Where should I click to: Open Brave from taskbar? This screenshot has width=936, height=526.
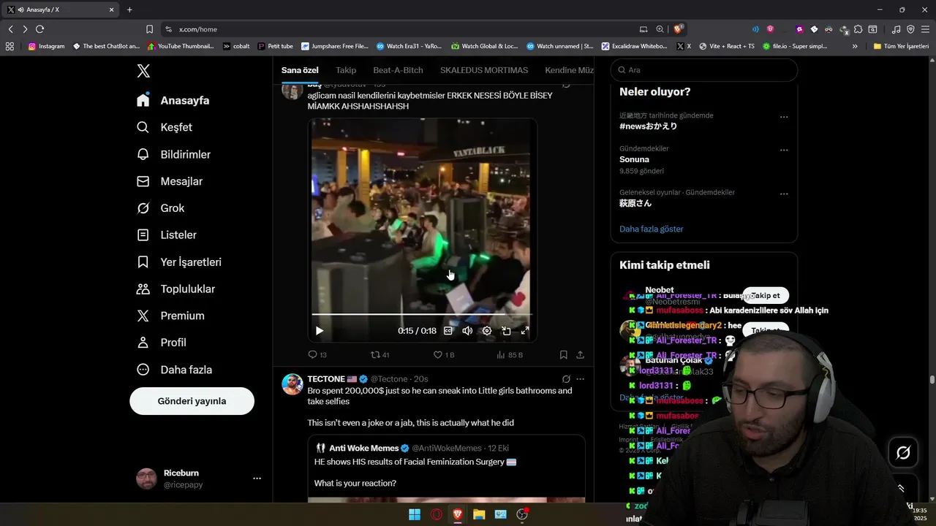(x=458, y=514)
